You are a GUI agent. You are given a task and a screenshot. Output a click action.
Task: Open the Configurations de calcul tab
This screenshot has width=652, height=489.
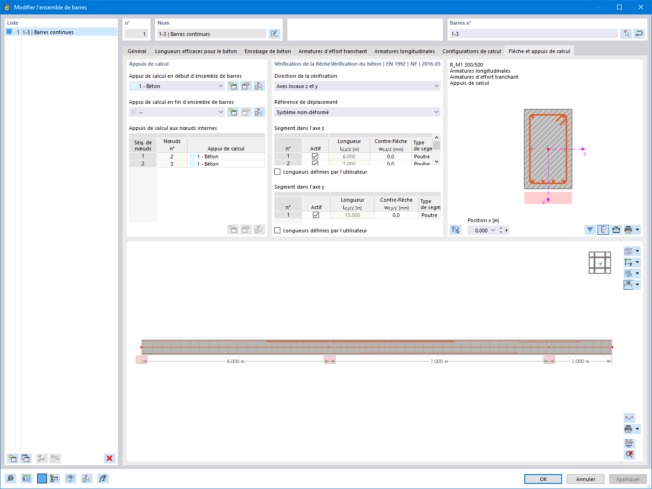(x=472, y=51)
